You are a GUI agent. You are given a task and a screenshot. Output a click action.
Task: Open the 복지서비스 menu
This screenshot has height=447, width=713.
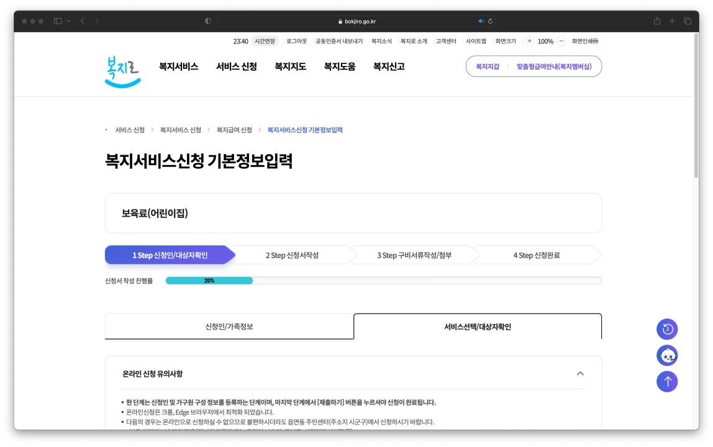(x=178, y=66)
